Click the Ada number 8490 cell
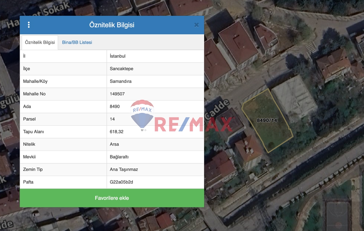The height and width of the screenshot is (231, 364). (x=116, y=106)
